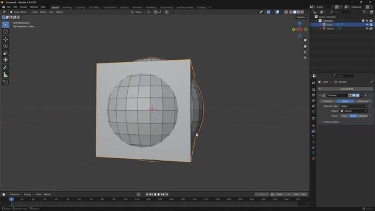Screen dimensions: 375x211
Task: Click the Add Modifier button
Action: click(346, 89)
